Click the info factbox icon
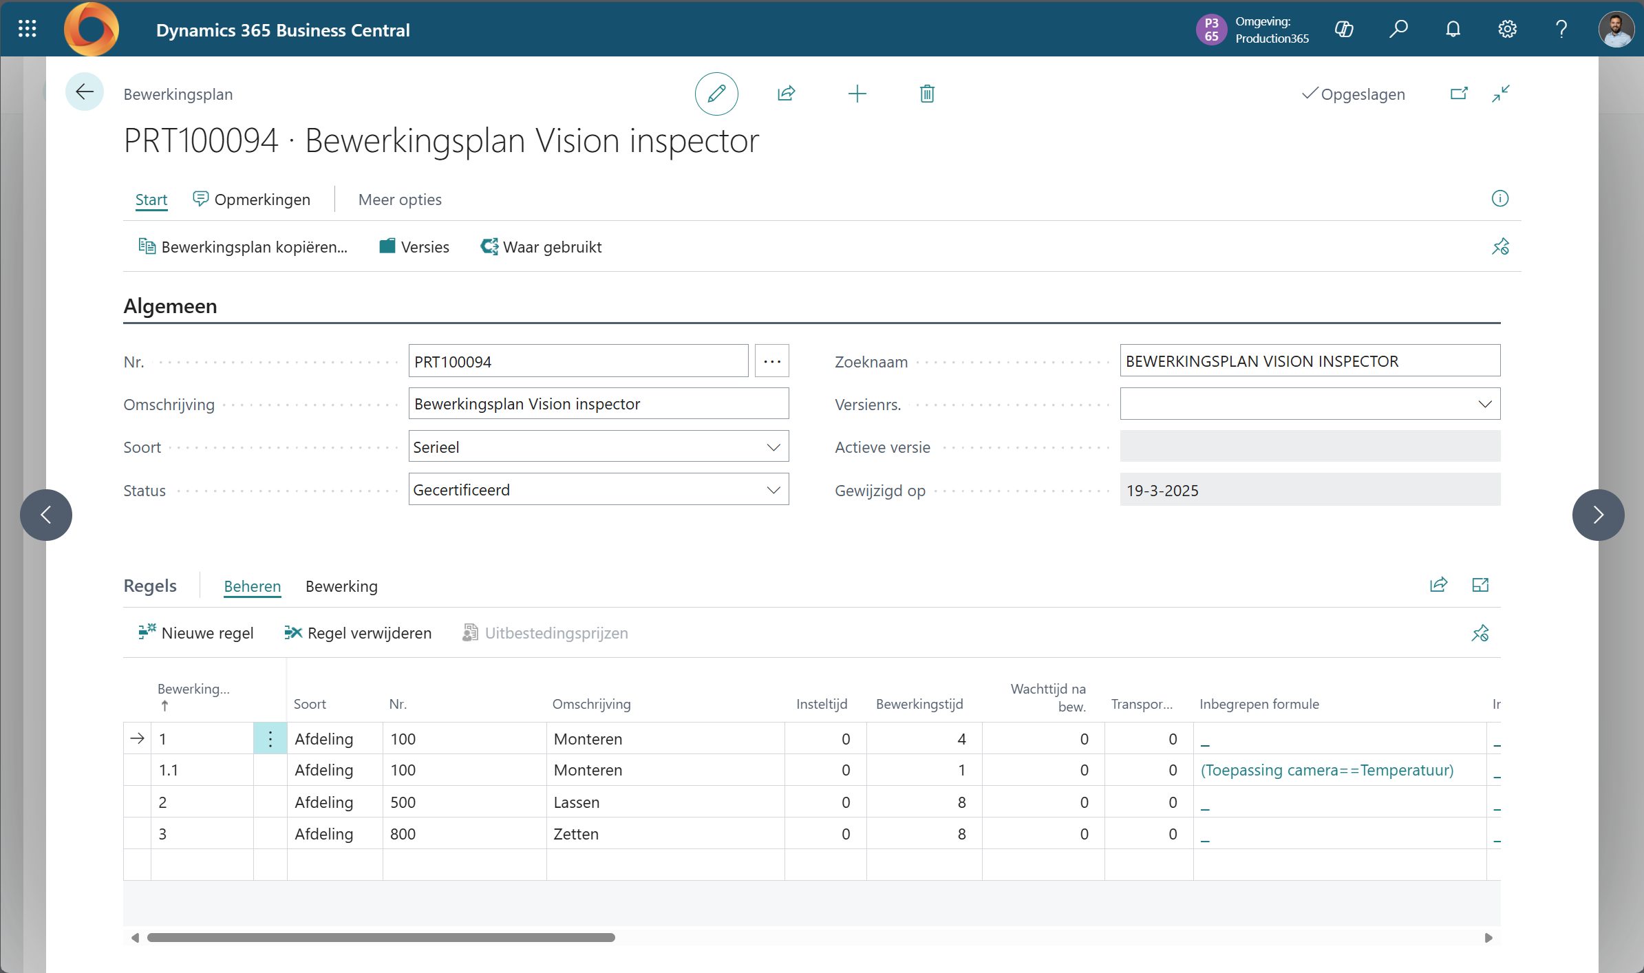The image size is (1644, 973). click(1499, 199)
